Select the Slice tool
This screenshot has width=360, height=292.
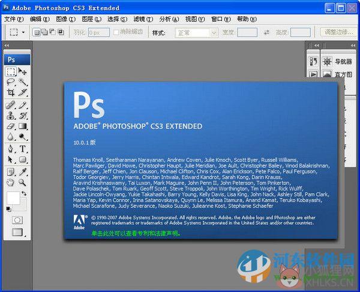click(x=23, y=92)
